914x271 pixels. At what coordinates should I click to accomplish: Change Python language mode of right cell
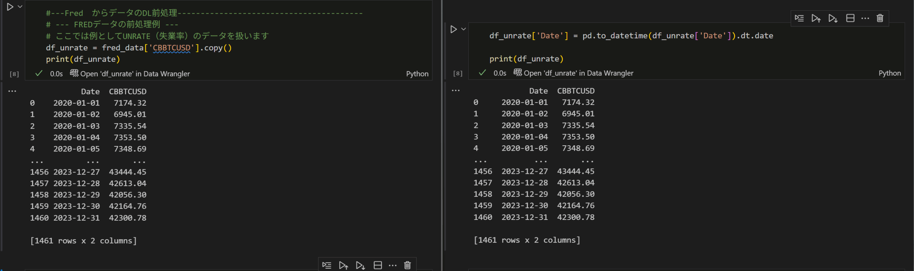coord(890,73)
